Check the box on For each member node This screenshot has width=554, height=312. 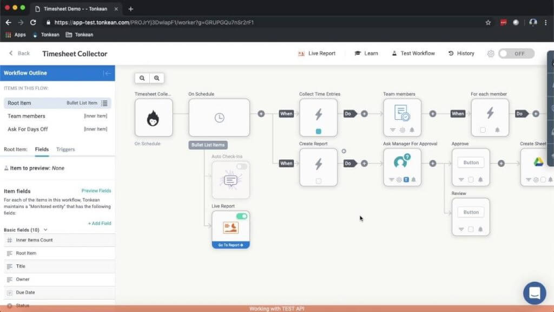pos(483,130)
